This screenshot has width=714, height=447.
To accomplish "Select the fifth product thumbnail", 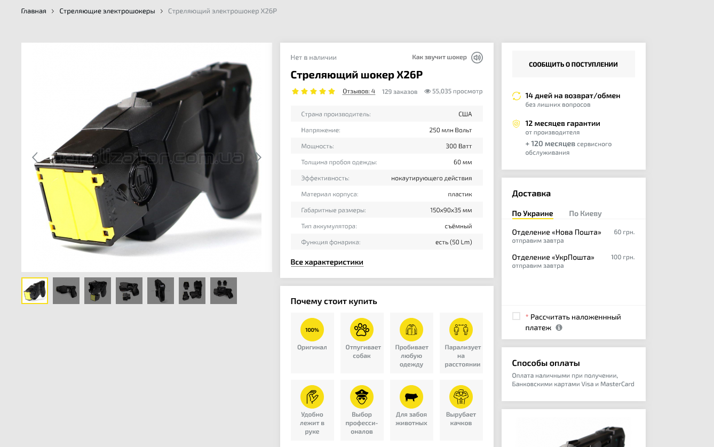I will (x=161, y=291).
